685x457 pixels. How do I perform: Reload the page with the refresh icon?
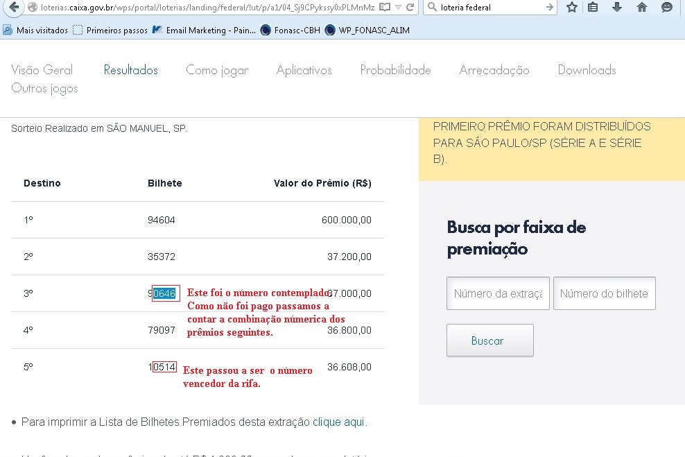(411, 8)
